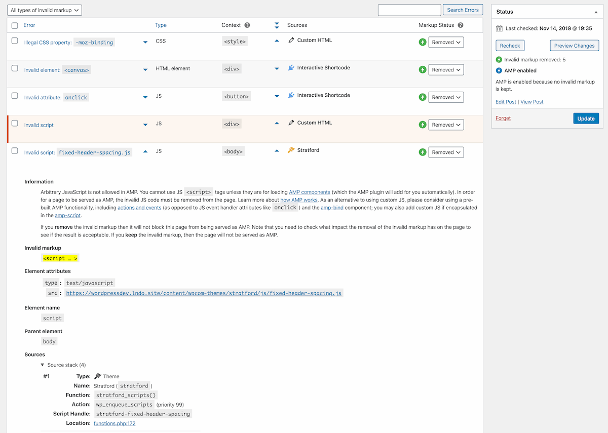Open the functions.php:172 location link
The image size is (608, 433).
pos(115,423)
